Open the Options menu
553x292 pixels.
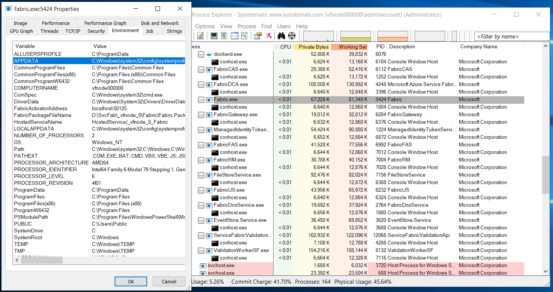pos(205,26)
